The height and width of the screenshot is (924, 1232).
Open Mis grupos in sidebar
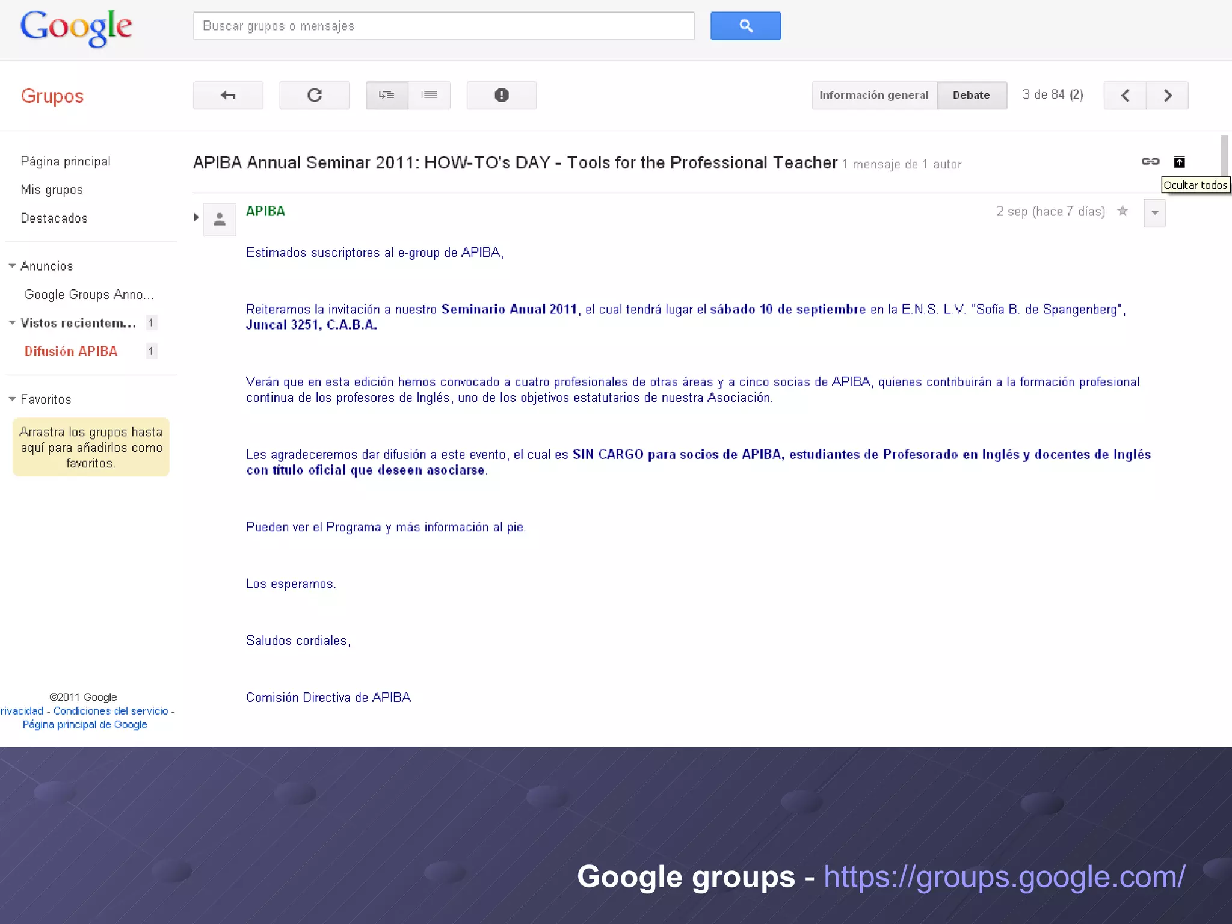coord(52,189)
